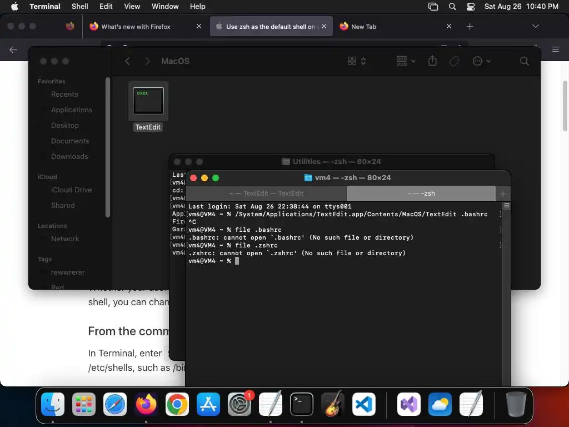Open App Store from the Dock
569x427 pixels.
click(x=208, y=404)
